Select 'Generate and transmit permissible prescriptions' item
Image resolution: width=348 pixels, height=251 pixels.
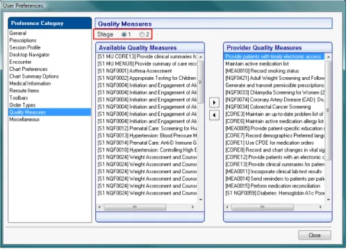point(275,86)
